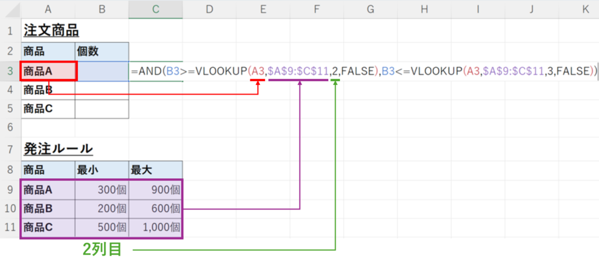Select column H header
The height and width of the screenshot is (269, 599).
(424, 9)
